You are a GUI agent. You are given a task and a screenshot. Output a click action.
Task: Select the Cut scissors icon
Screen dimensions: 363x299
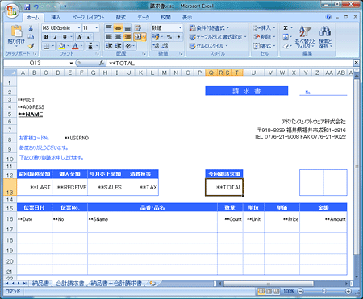[x=31, y=28]
